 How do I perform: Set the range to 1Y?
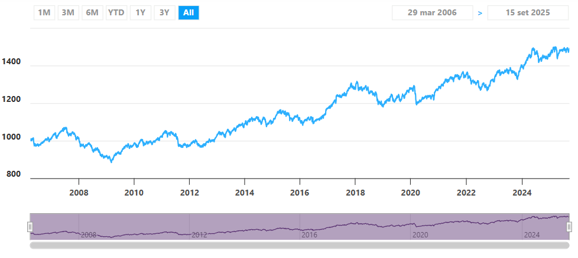[x=140, y=12]
